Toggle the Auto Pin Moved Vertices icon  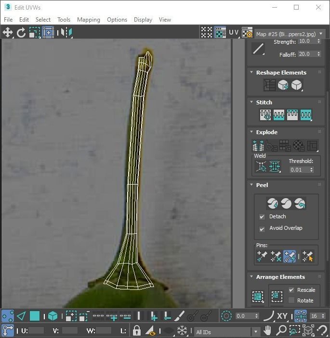pyautogui.click(x=290, y=256)
